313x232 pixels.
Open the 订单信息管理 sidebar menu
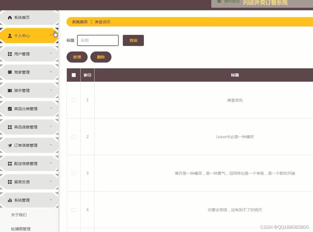pyautogui.click(x=29, y=145)
